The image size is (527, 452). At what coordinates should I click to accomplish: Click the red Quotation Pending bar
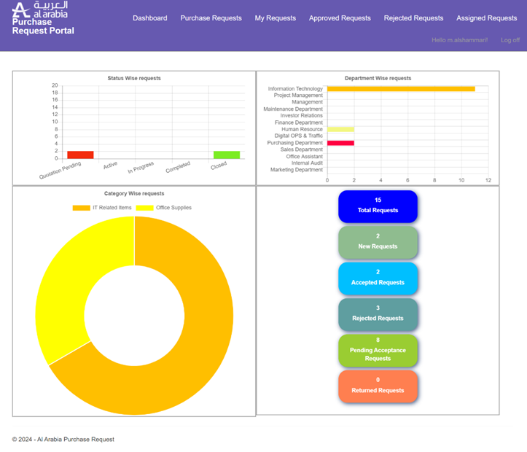point(80,155)
